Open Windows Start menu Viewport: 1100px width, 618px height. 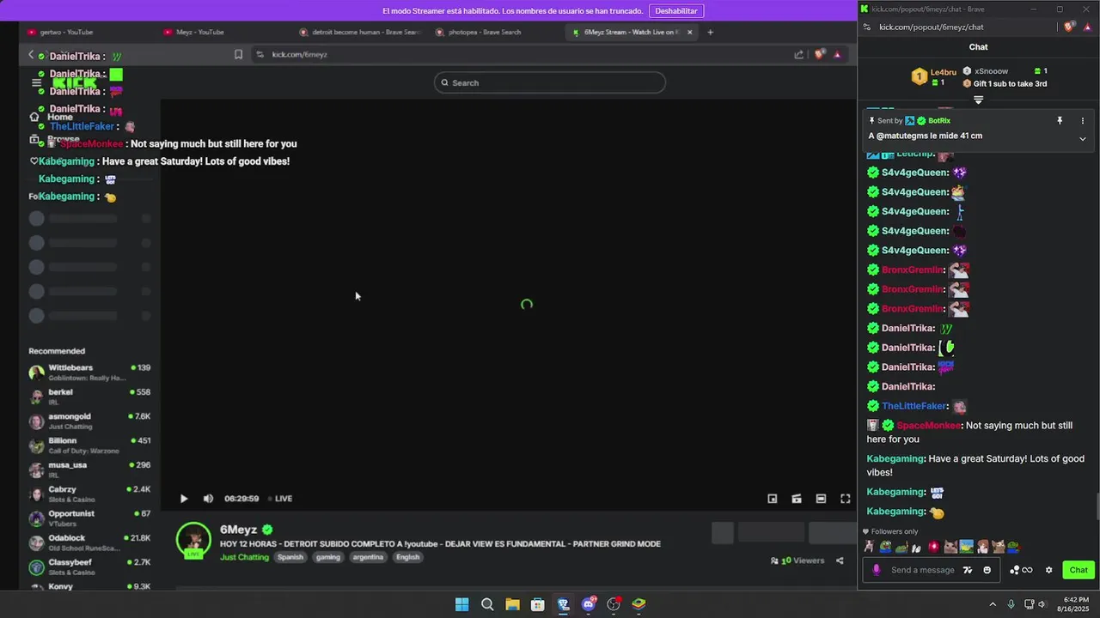coord(462,604)
